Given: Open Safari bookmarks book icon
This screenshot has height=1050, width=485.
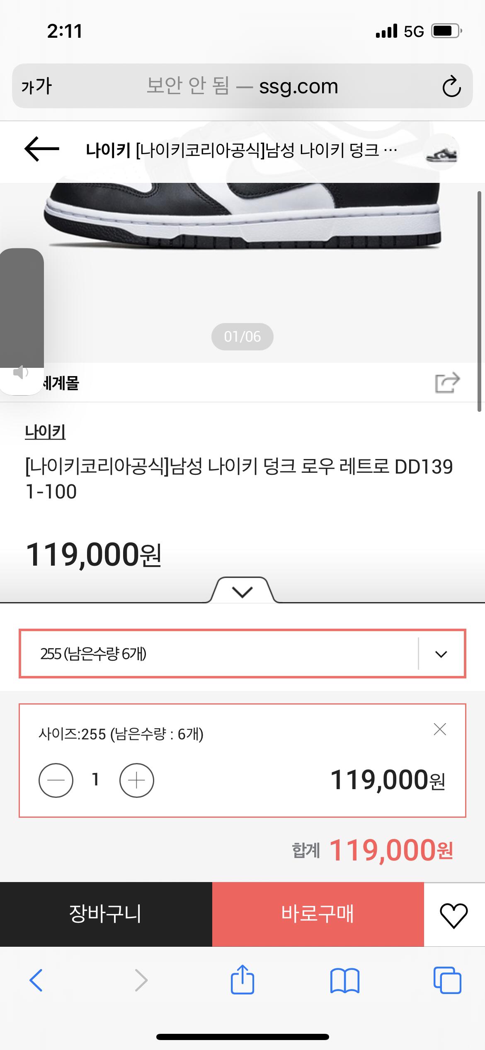Looking at the screenshot, I should [x=345, y=981].
